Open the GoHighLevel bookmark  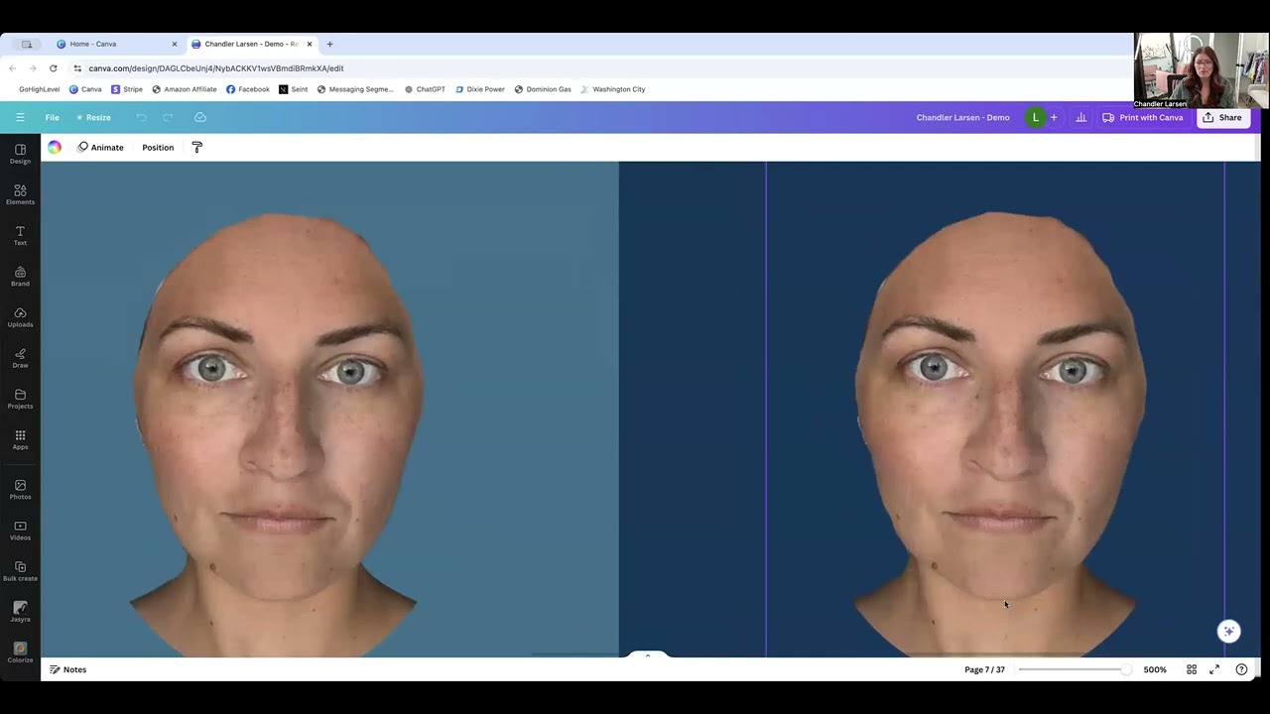pos(39,89)
